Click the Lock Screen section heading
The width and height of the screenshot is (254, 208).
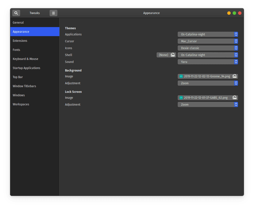pyautogui.click(x=73, y=92)
